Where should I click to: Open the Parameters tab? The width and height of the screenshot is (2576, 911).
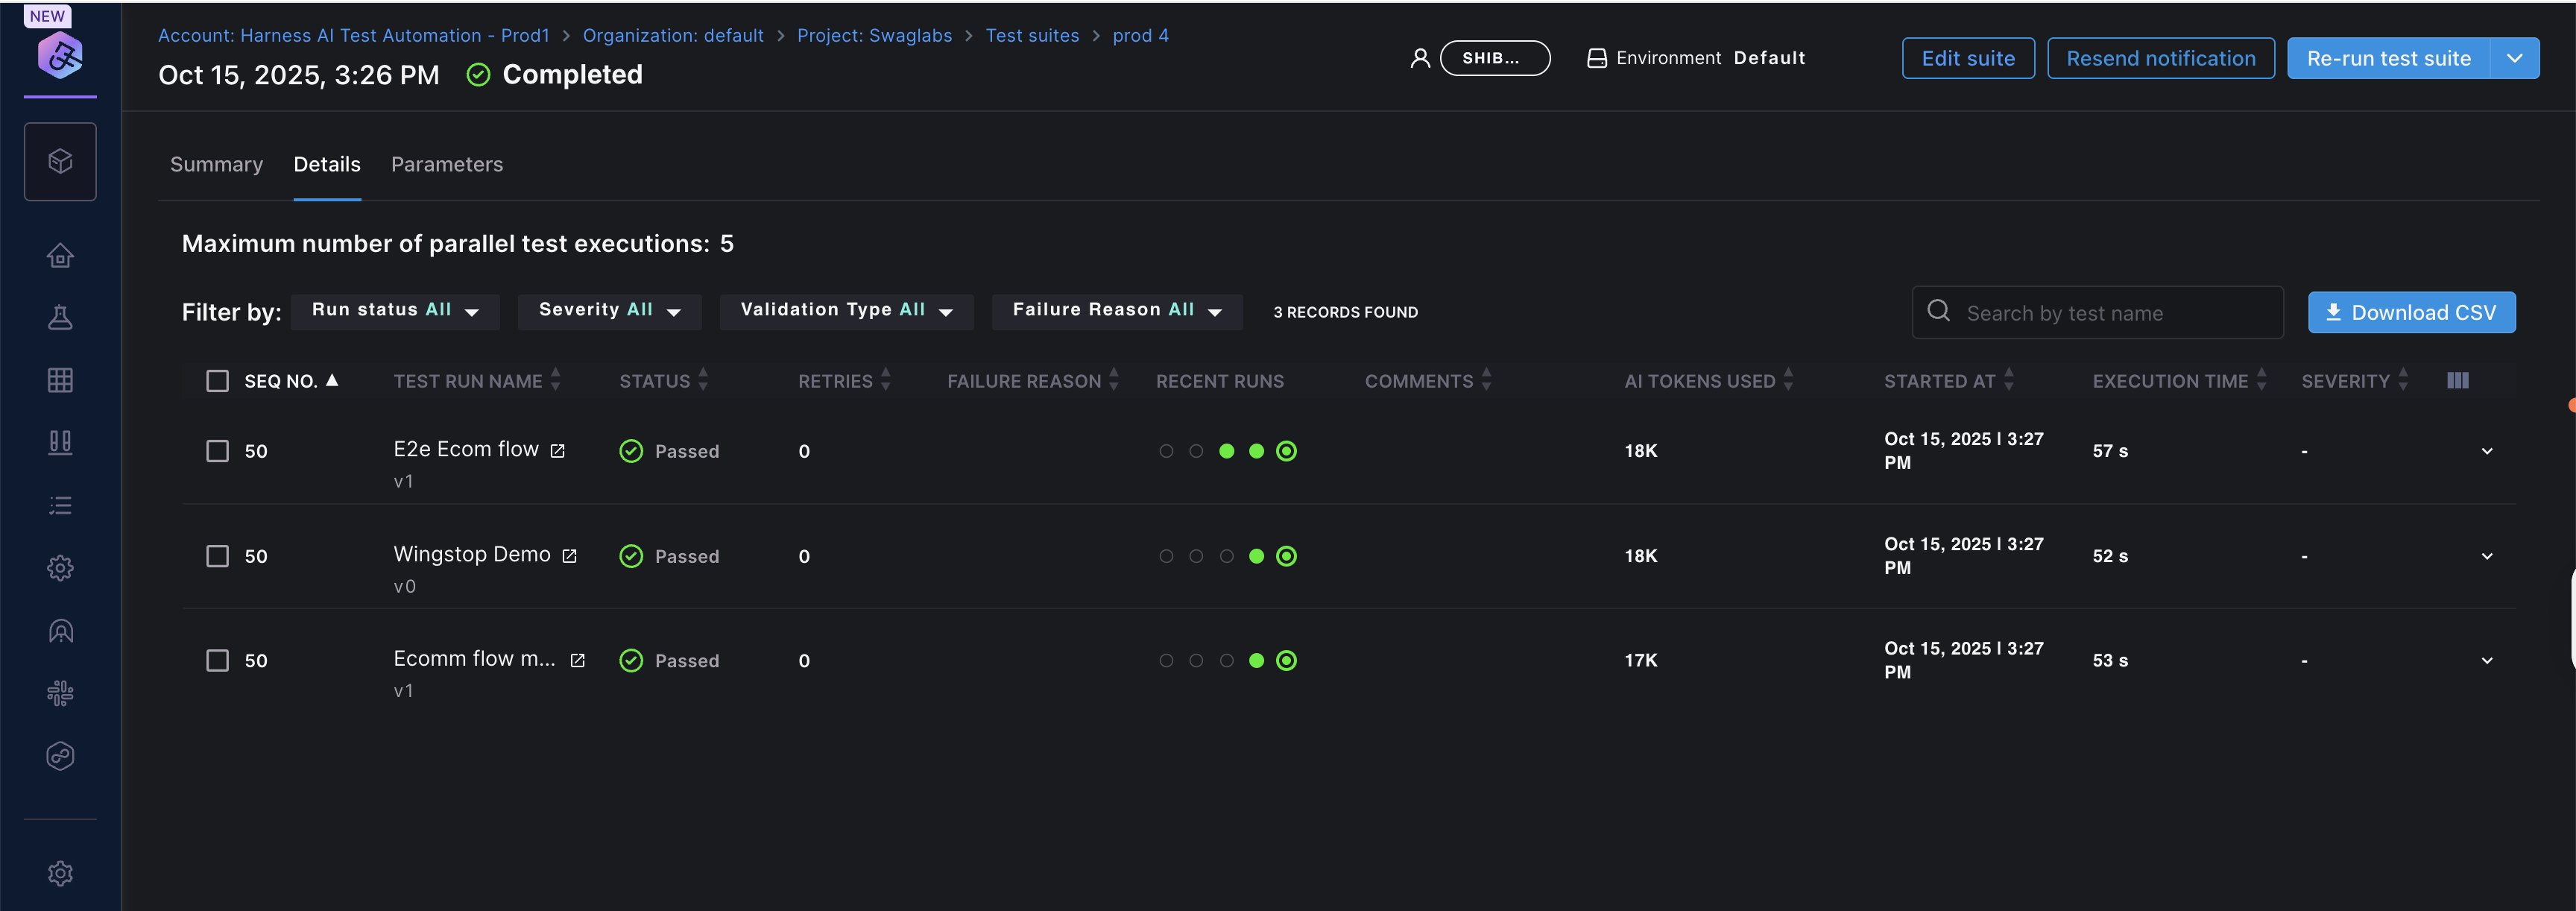(x=446, y=164)
